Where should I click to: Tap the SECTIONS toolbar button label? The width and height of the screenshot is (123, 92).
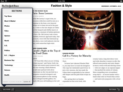click(x=7, y=89)
